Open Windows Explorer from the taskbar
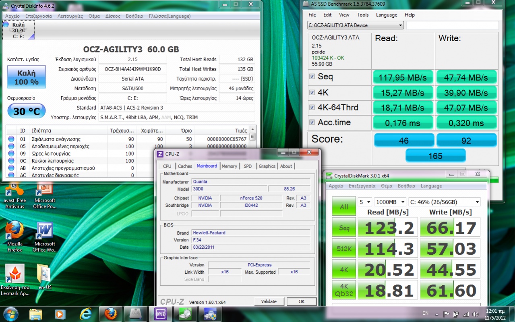The image size is (515, 322). click(36, 314)
